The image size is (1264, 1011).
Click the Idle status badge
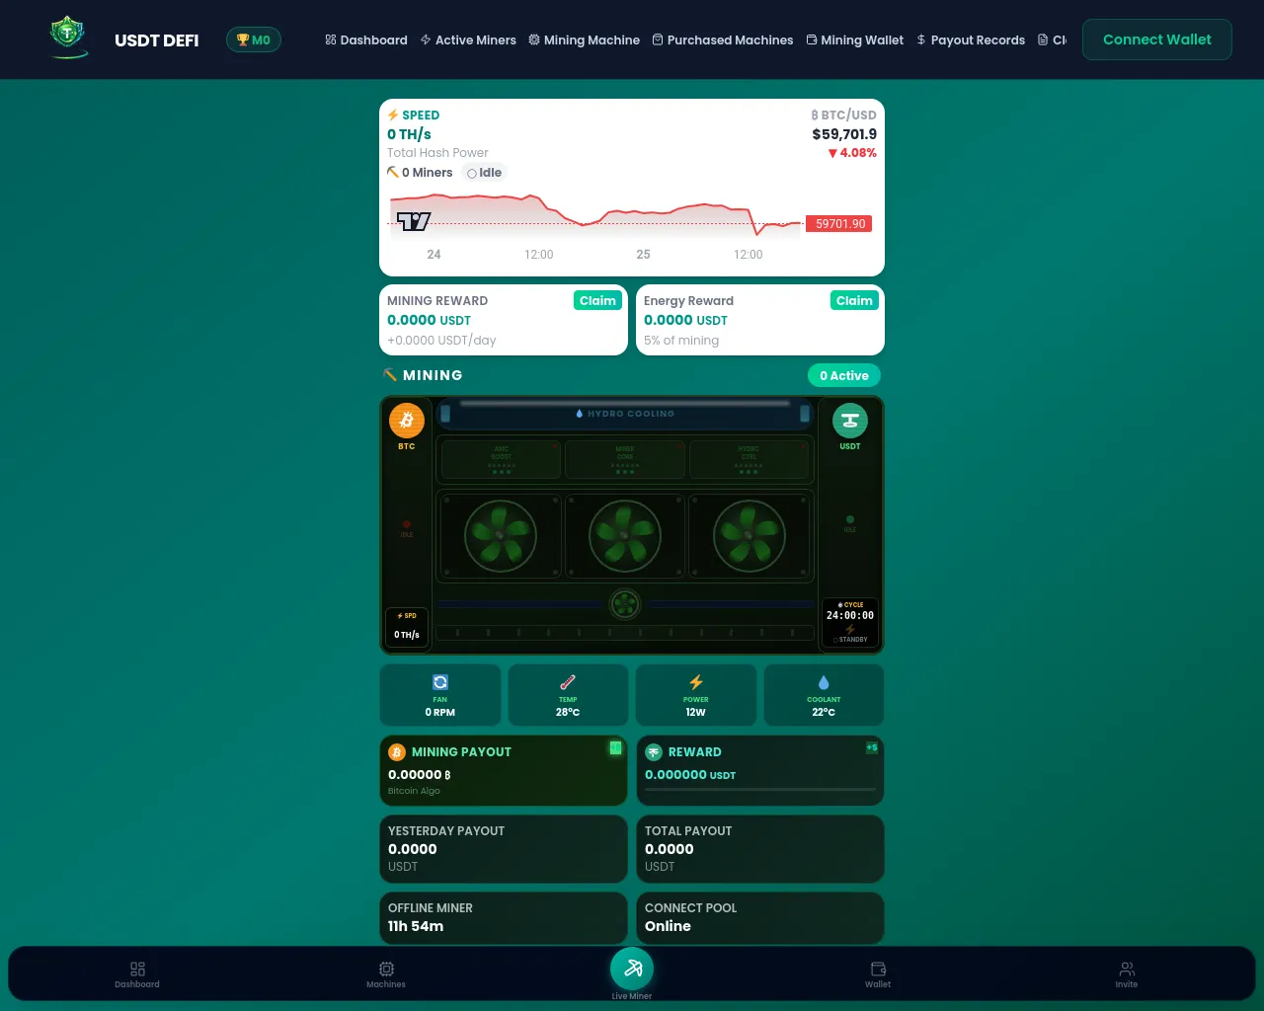[484, 173]
